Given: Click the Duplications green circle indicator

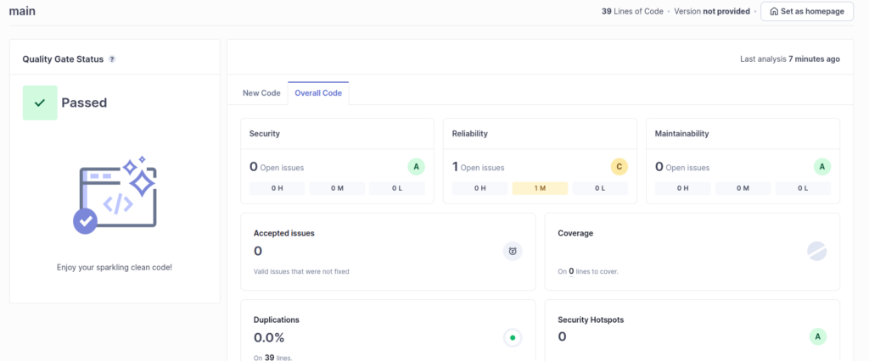Looking at the screenshot, I should (512, 337).
